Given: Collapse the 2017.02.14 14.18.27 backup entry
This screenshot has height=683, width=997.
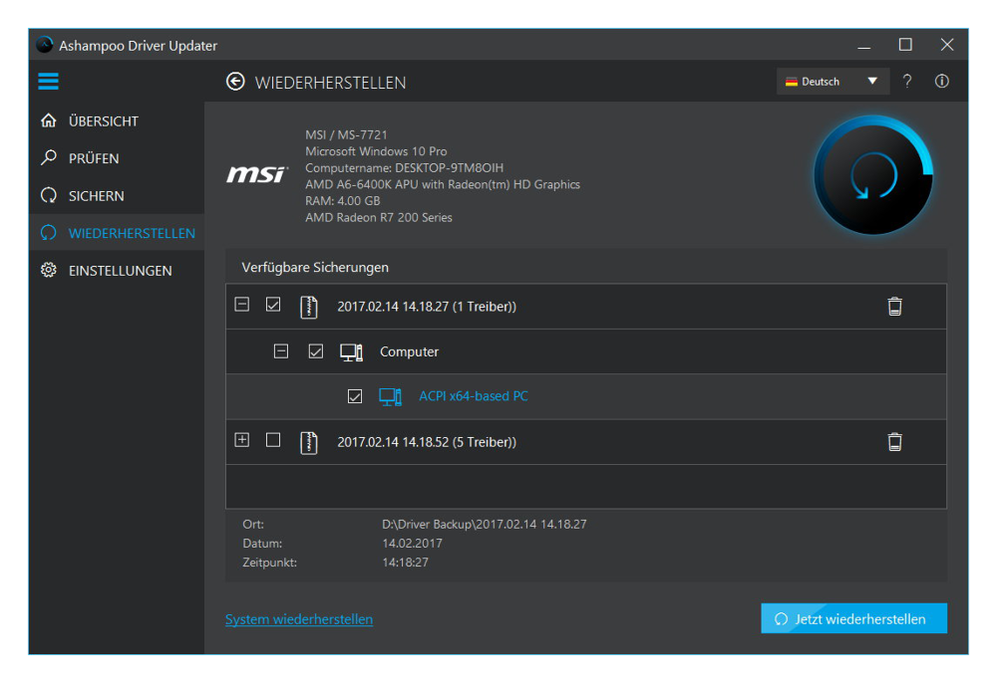Looking at the screenshot, I should pos(241,305).
